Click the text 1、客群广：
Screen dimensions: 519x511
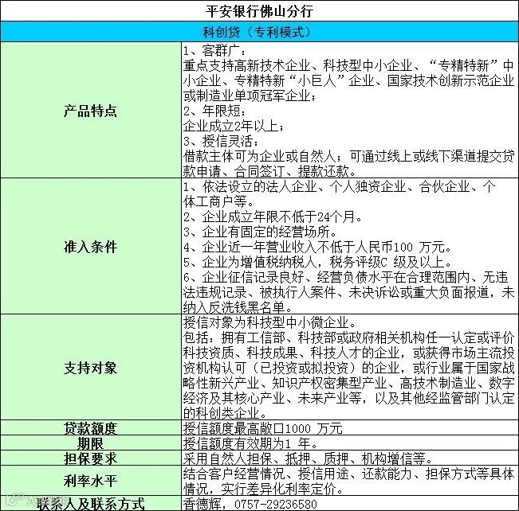214,51
